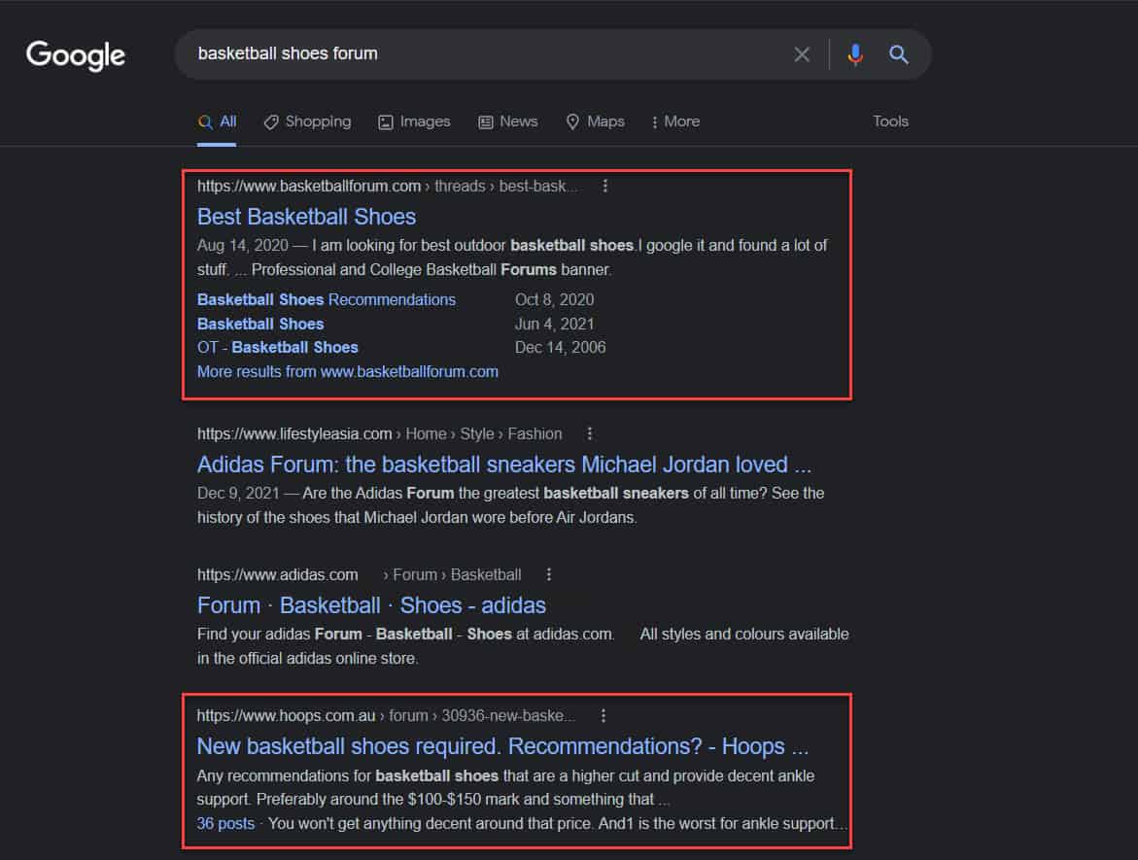Switch to the Images tab
The width and height of the screenshot is (1138, 860).
(x=414, y=121)
